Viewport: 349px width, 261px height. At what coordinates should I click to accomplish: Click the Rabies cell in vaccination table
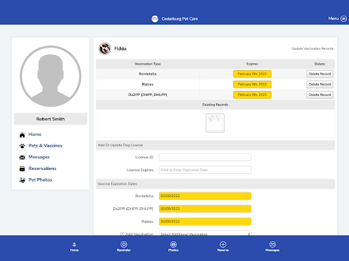pos(148,84)
